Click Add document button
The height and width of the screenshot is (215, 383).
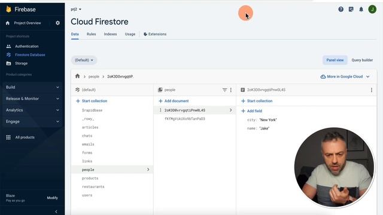click(x=174, y=101)
